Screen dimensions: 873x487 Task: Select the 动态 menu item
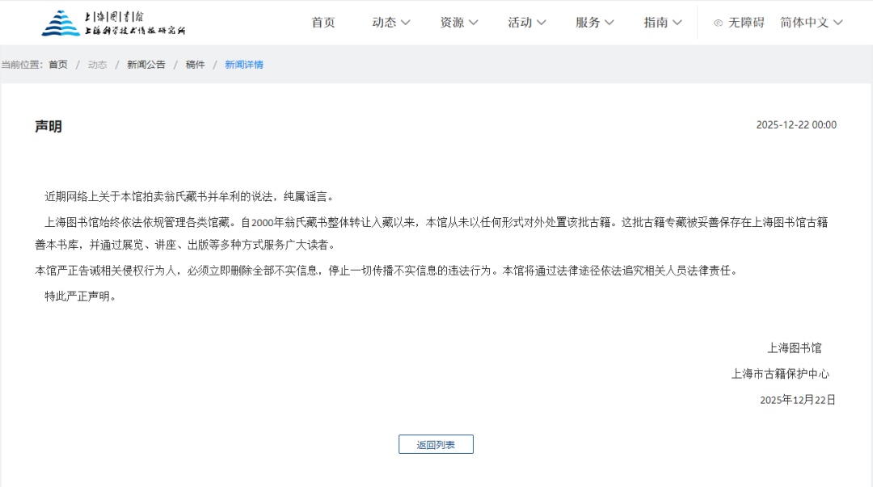click(384, 23)
